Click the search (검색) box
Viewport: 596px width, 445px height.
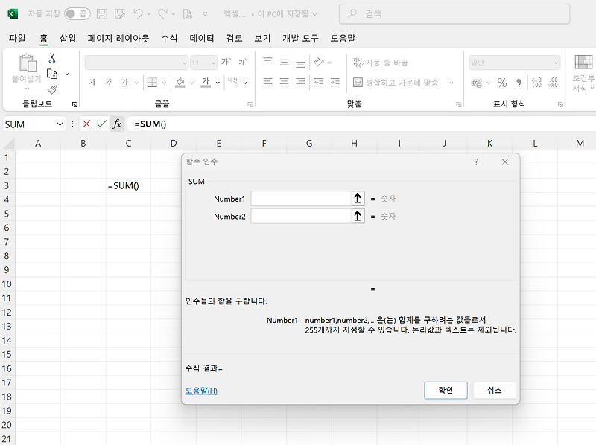pyautogui.click(x=454, y=14)
